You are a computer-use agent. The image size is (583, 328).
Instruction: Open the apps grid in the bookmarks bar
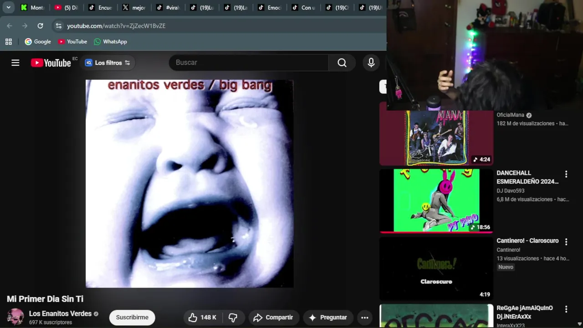8,41
